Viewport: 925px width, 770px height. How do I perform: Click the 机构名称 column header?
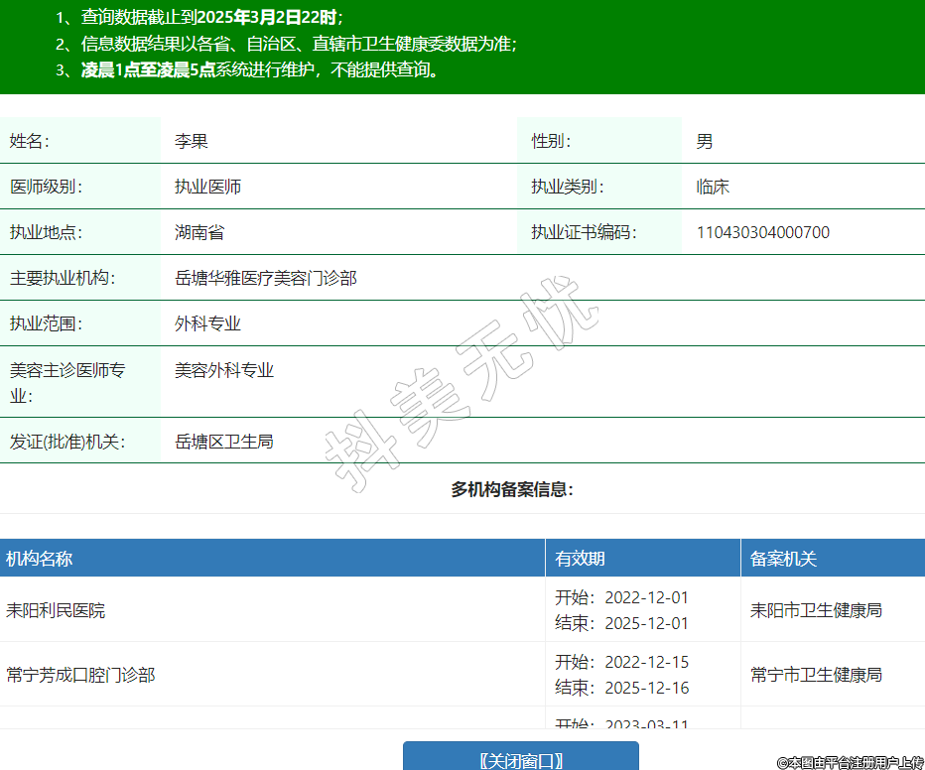[x=40, y=559]
